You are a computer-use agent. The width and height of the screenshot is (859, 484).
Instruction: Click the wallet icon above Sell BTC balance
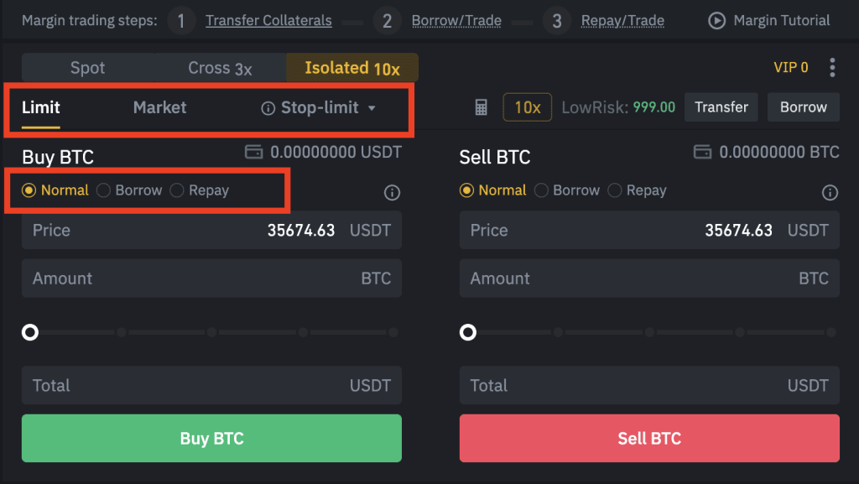(702, 152)
